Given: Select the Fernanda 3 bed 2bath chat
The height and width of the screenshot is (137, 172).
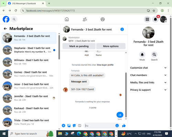Looking at the screenshot, I should pyautogui.click(x=29, y=38).
